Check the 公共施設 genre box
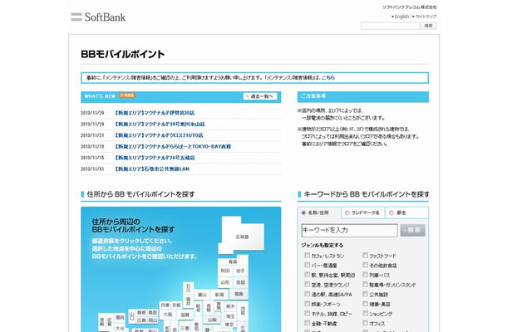The height and width of the screenshot is (332, 507). [365, 294]
